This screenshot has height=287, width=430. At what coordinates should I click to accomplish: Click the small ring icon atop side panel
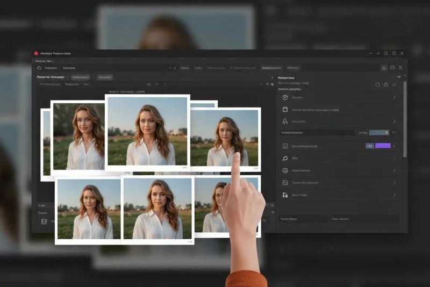click(x=394, y=85)
